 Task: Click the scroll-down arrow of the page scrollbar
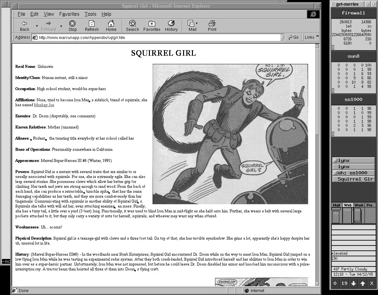pos(317,284)
